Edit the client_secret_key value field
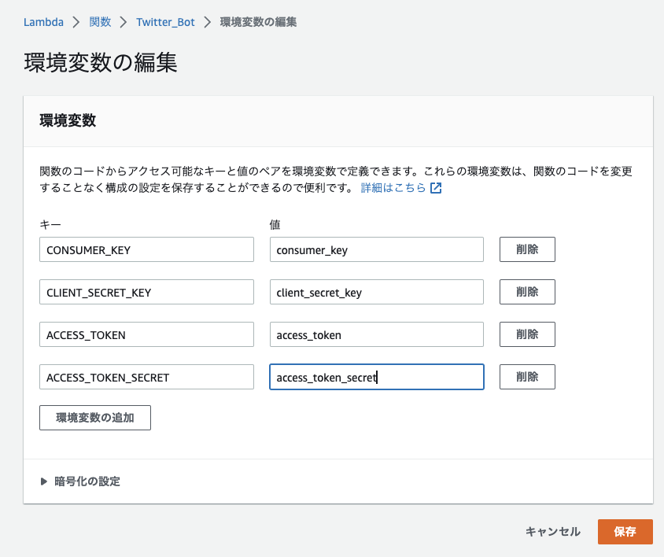 (377, 292)
